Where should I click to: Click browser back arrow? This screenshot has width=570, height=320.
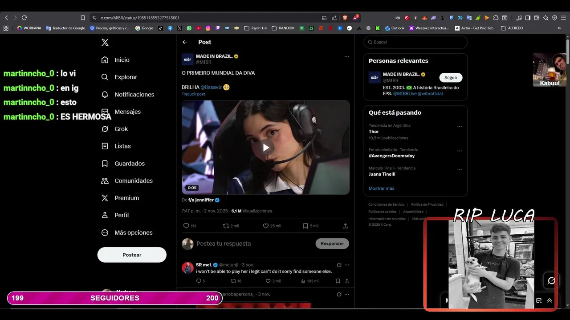tap(6, 18)
